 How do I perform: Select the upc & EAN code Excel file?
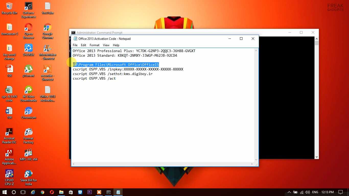click(x=9, y=94)
